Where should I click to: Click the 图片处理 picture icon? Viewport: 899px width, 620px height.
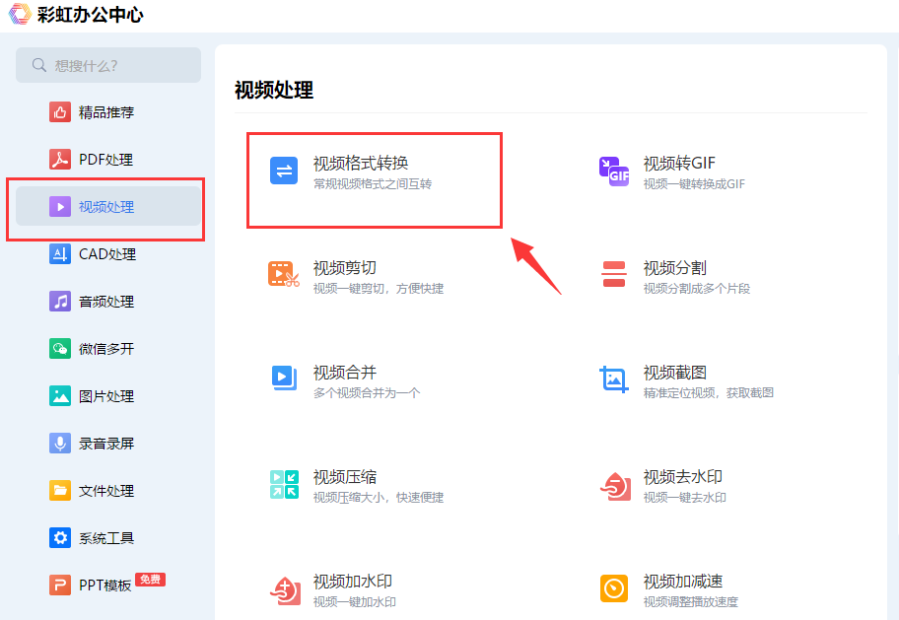click(60, 395)
